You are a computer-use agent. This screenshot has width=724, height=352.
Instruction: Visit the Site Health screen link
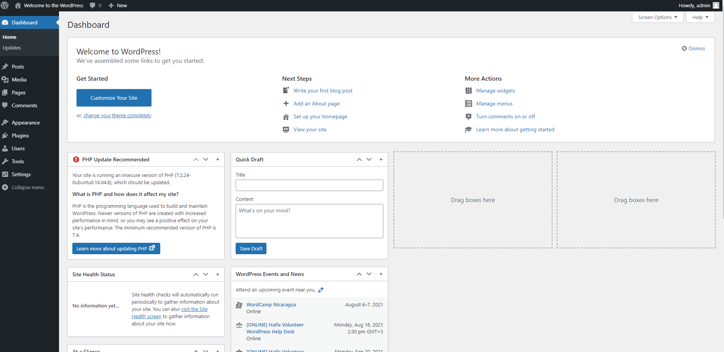[x=170, y=313]
